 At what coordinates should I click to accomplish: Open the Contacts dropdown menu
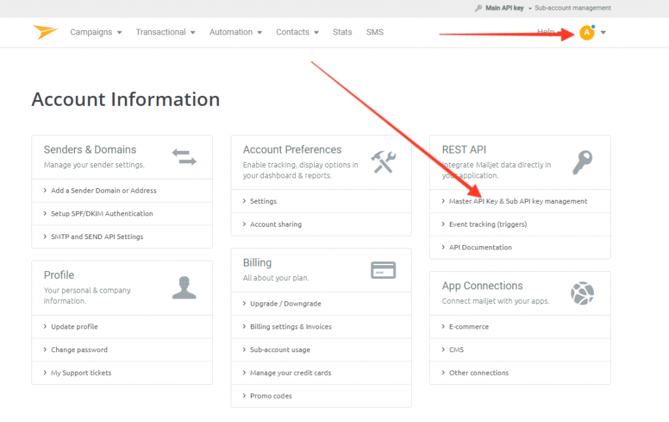click(x=297, y=32)
